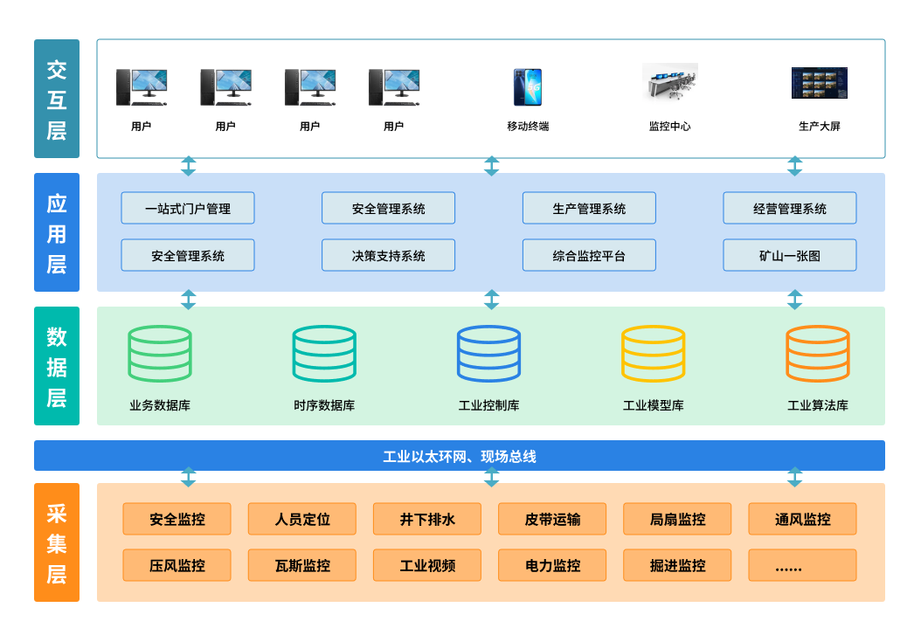The height and width of the screenshot is (635, 914).
Task: Select the 监控中心 control room icon
Action: 669,84
